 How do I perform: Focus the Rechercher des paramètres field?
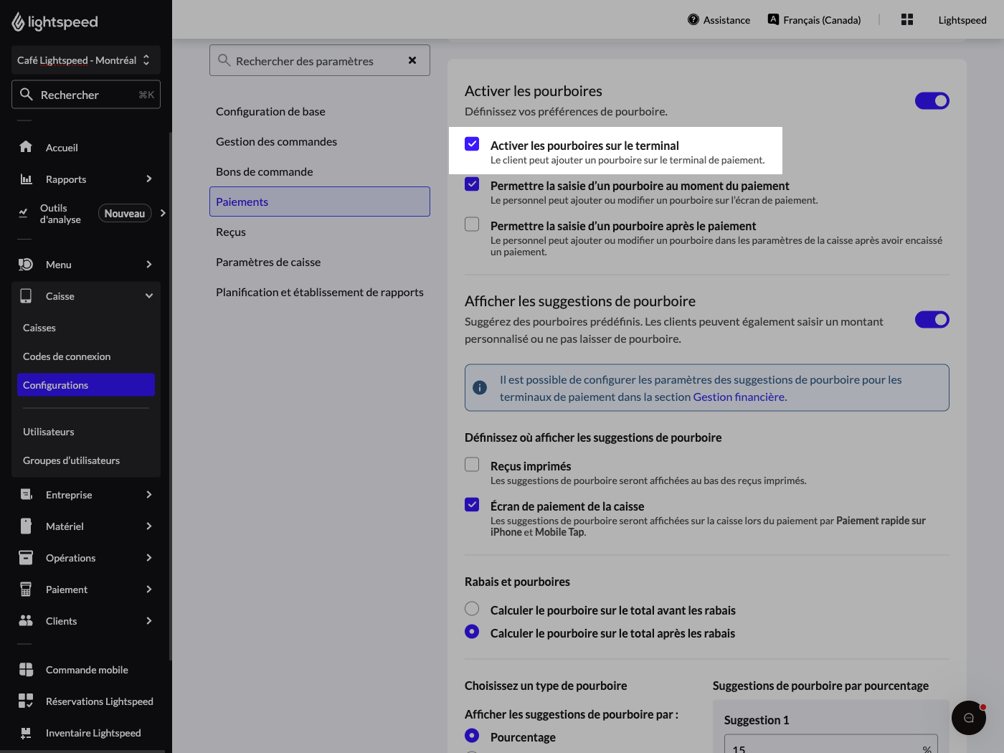(x=320, y=60)
